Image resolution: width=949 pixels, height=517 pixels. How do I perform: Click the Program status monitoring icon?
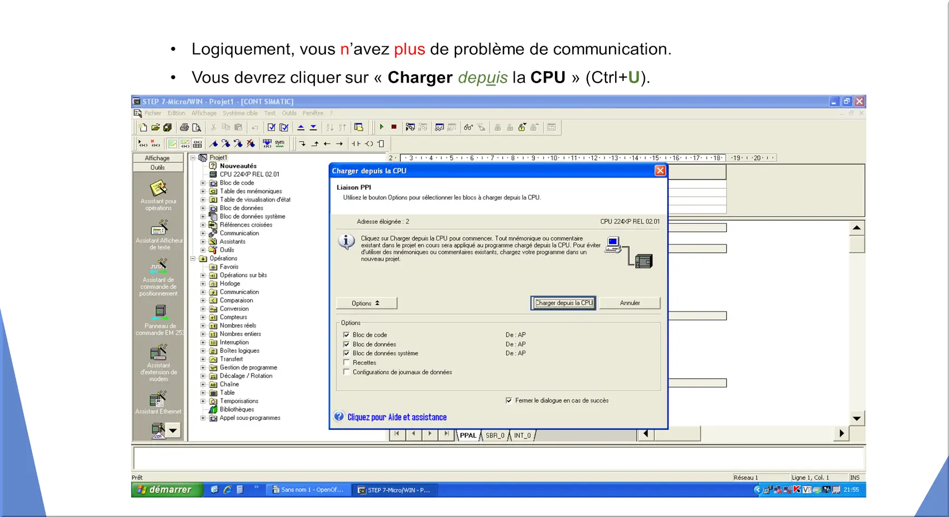(x=410, y=127)
